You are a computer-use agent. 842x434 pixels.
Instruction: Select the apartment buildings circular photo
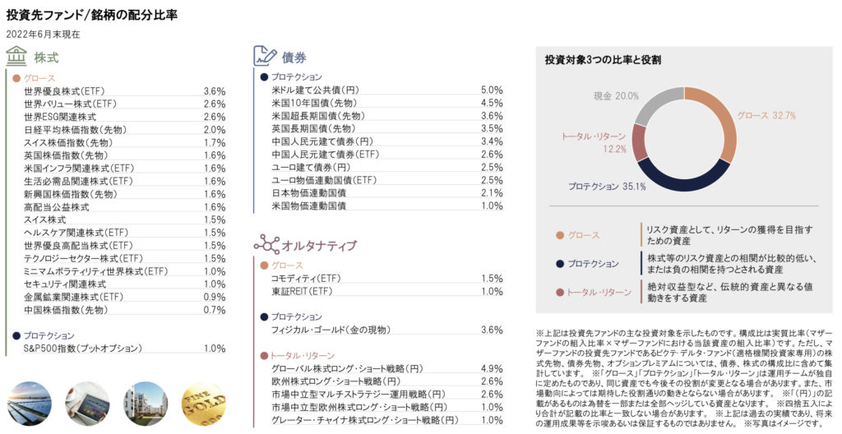tap(146, 402)
